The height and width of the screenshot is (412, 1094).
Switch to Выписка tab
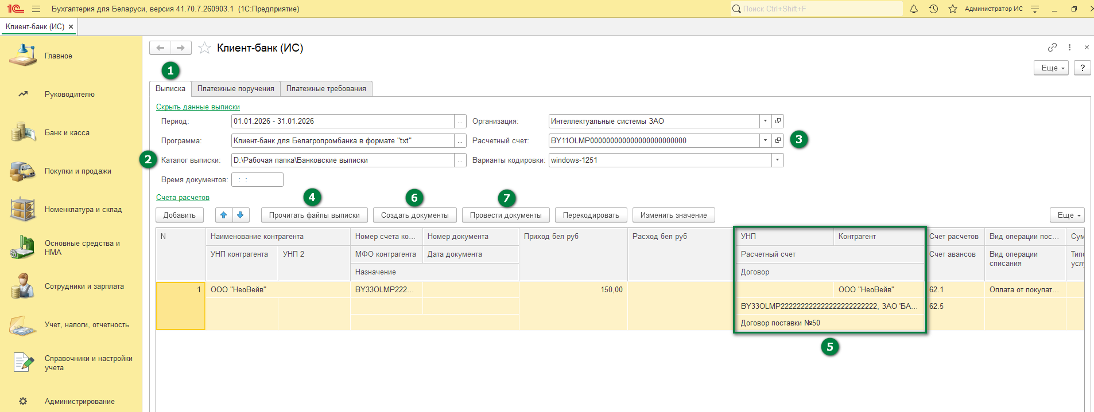(170, 88)
